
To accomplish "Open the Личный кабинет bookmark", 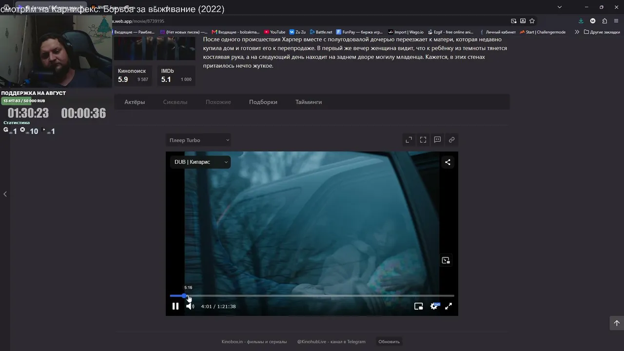I will click(497, 32).
